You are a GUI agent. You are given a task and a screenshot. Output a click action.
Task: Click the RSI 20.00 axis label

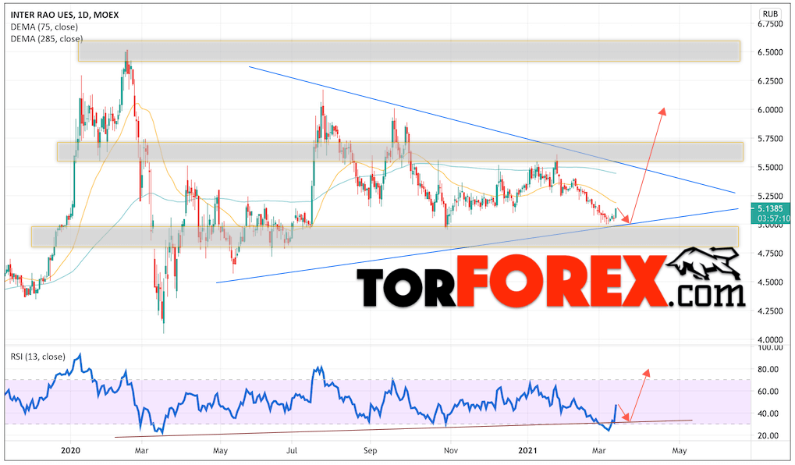[768, 435]
